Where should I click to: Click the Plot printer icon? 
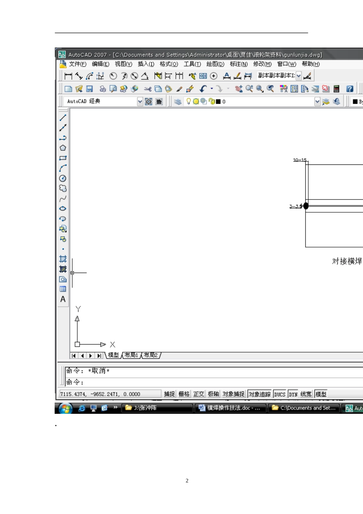pyautogui.click(x=102, y=89)
